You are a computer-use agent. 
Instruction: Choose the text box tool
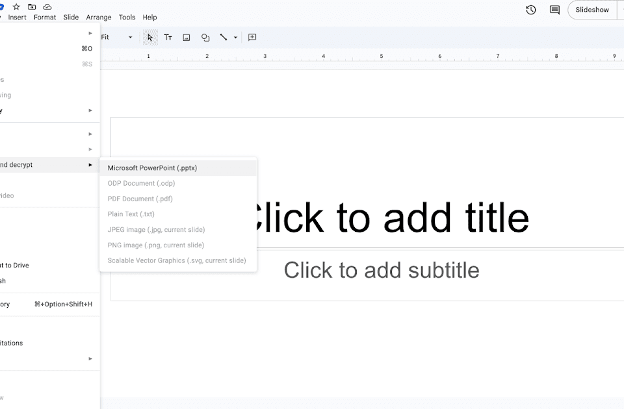coord(168,38)
